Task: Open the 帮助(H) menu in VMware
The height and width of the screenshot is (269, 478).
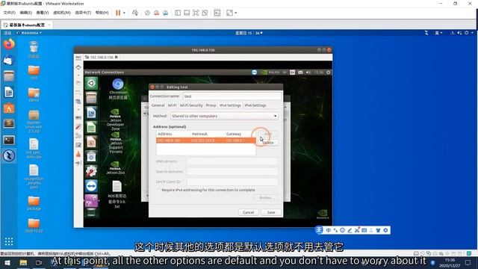Action: click(102, 13)
